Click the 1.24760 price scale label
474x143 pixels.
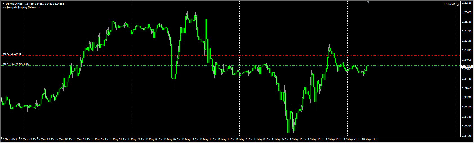click(467, 79)
